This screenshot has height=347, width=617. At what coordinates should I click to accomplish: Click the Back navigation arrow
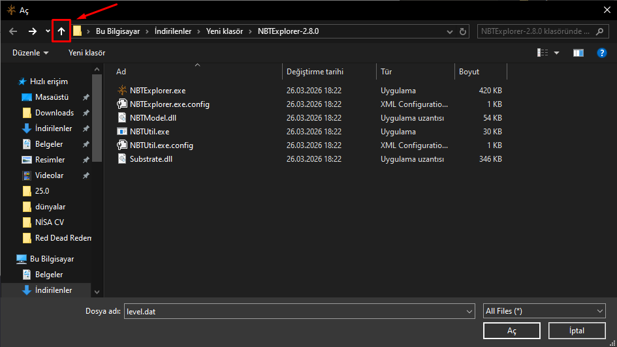coord(13,31)
